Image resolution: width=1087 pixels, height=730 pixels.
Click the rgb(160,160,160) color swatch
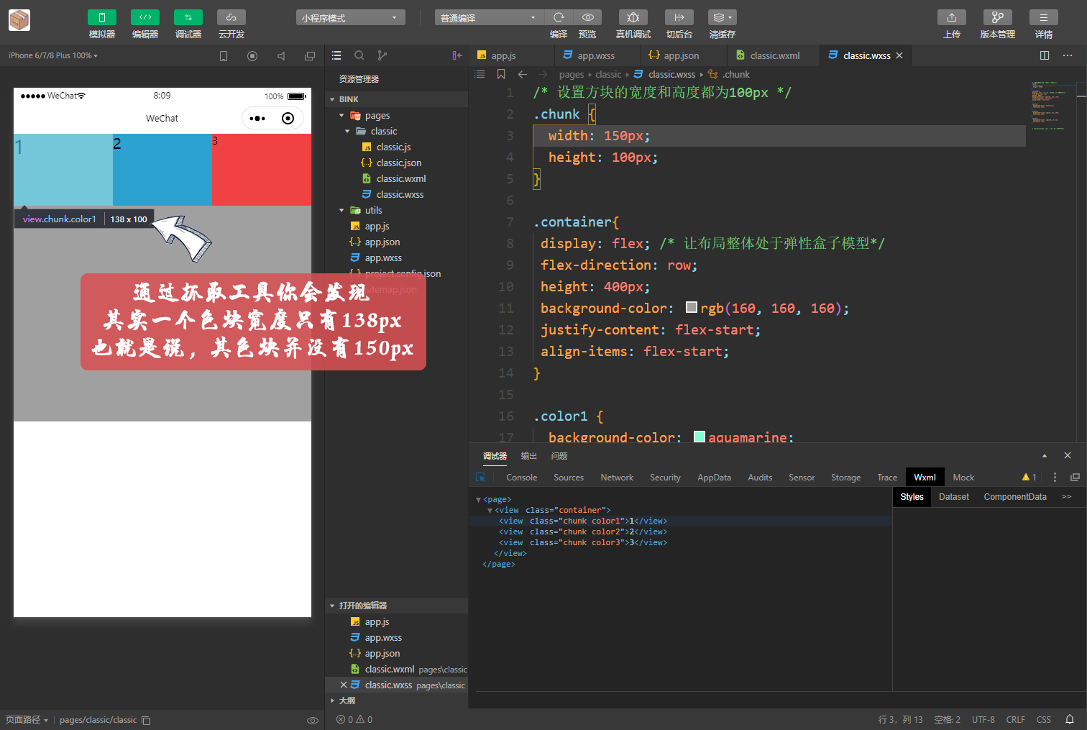(692, 307)
